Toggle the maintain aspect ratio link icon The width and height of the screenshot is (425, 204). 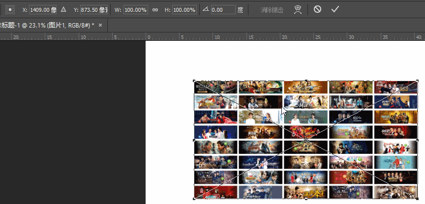click(x=155, y=10)
